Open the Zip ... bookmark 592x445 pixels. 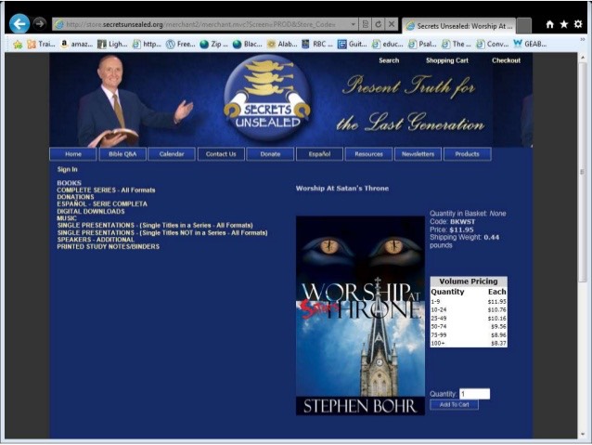213,44
